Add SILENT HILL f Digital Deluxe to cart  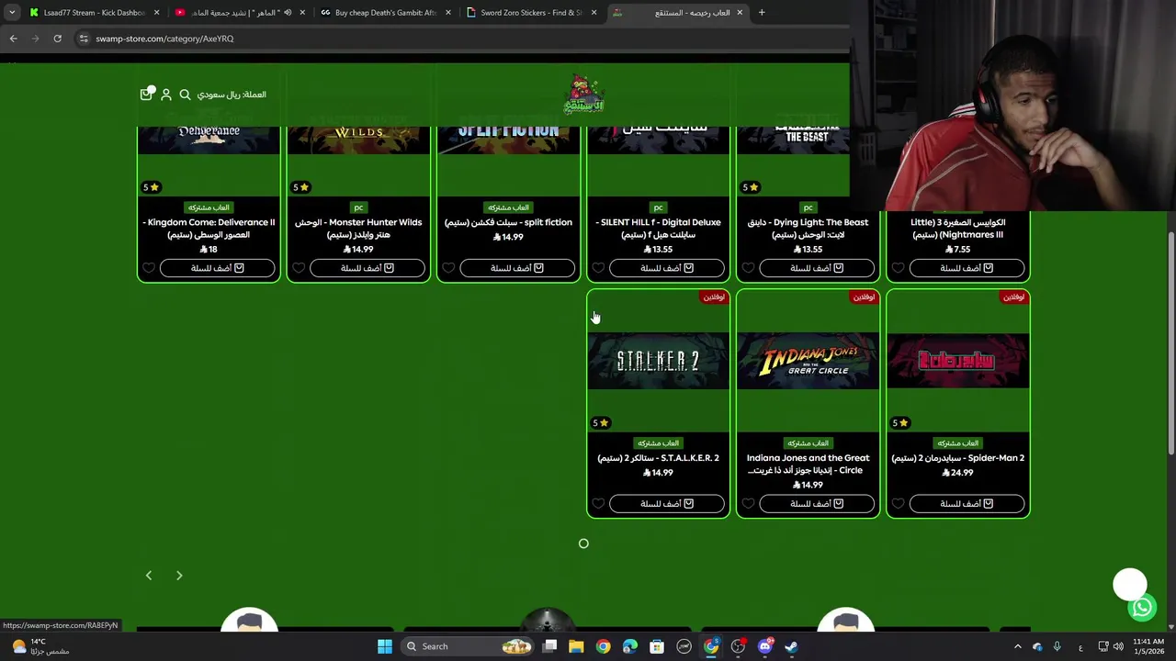(666, 268)
